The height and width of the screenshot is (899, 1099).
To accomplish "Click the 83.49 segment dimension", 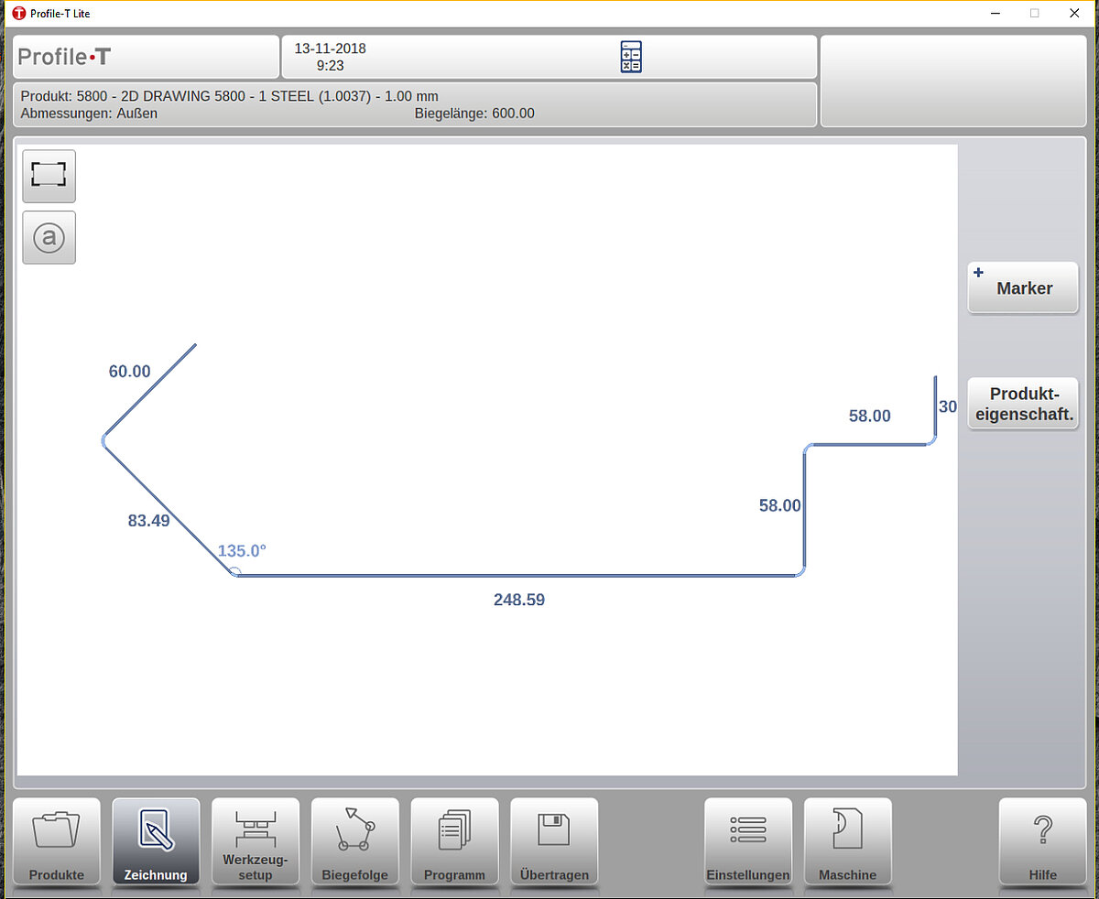I will pos(148,521).
